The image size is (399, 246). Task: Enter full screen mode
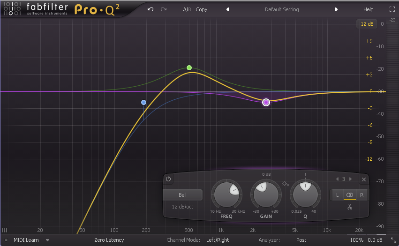pyautogui.click(x=392, y=9)
